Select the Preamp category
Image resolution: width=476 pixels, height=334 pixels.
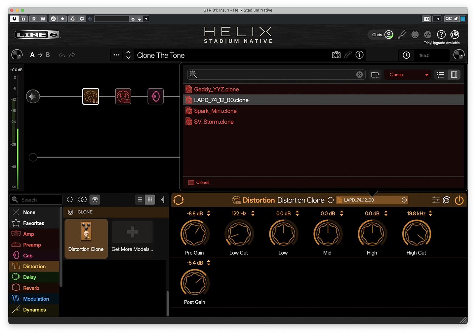pyautogui.click(x=34, y=245)
